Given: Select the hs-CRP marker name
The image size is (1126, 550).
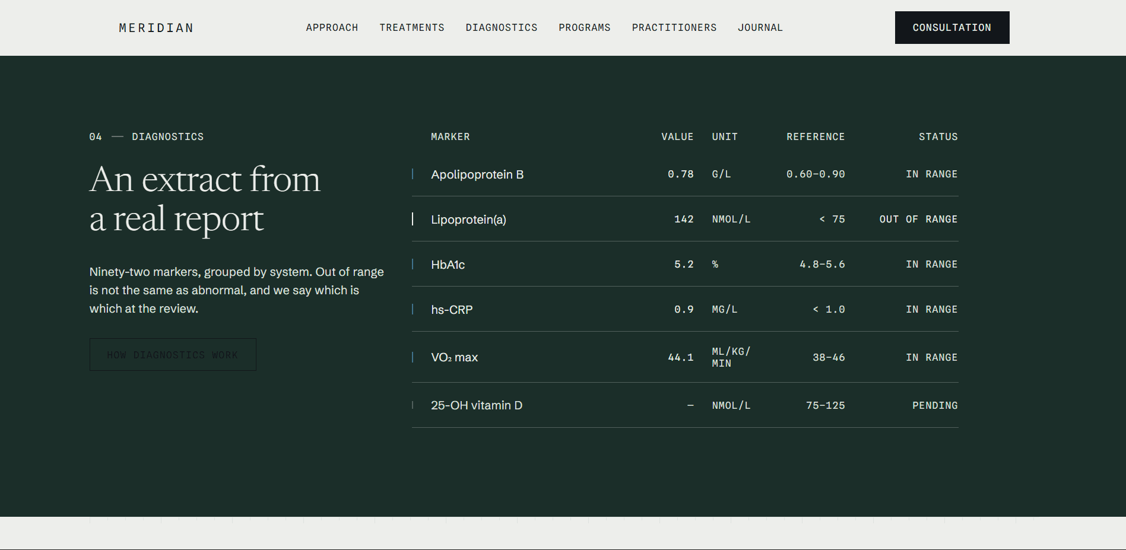Looking at the screenshot, I should [x=452, y=310].
